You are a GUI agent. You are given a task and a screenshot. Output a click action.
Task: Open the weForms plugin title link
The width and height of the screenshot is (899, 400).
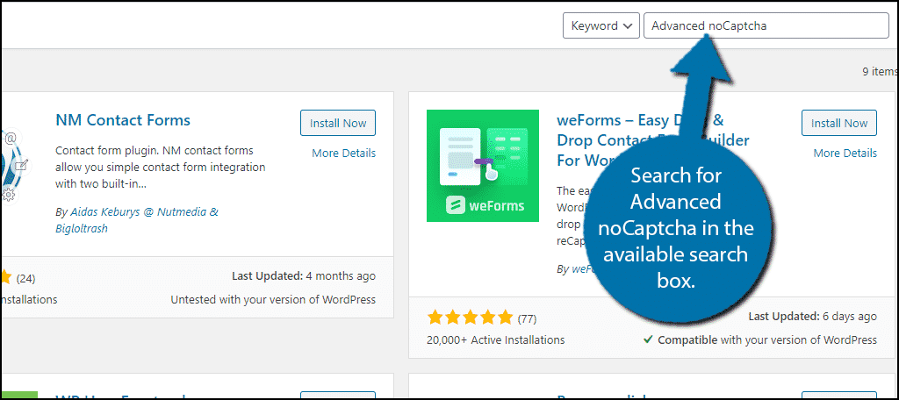(x=653, y=139)
